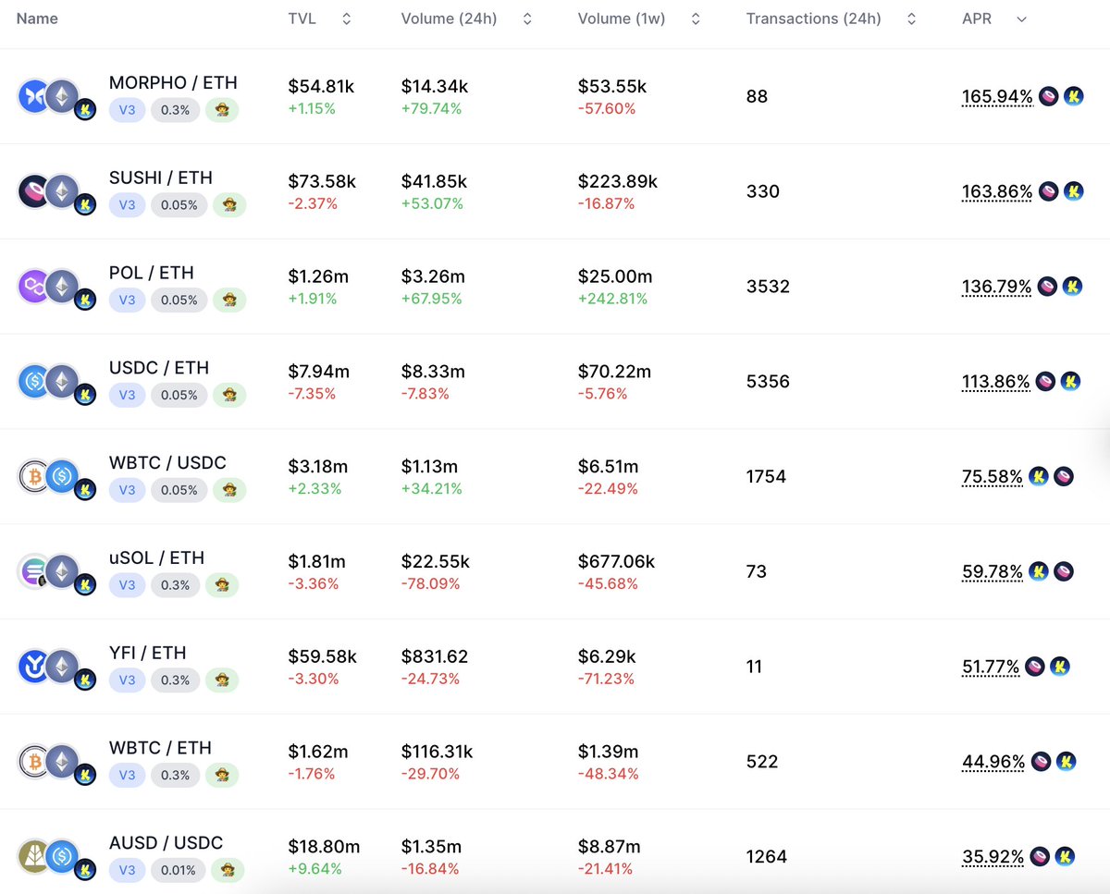The image size is (1110, 894).
Task: Click the $677.06k weekly volume value
Action: coord(616,562)
